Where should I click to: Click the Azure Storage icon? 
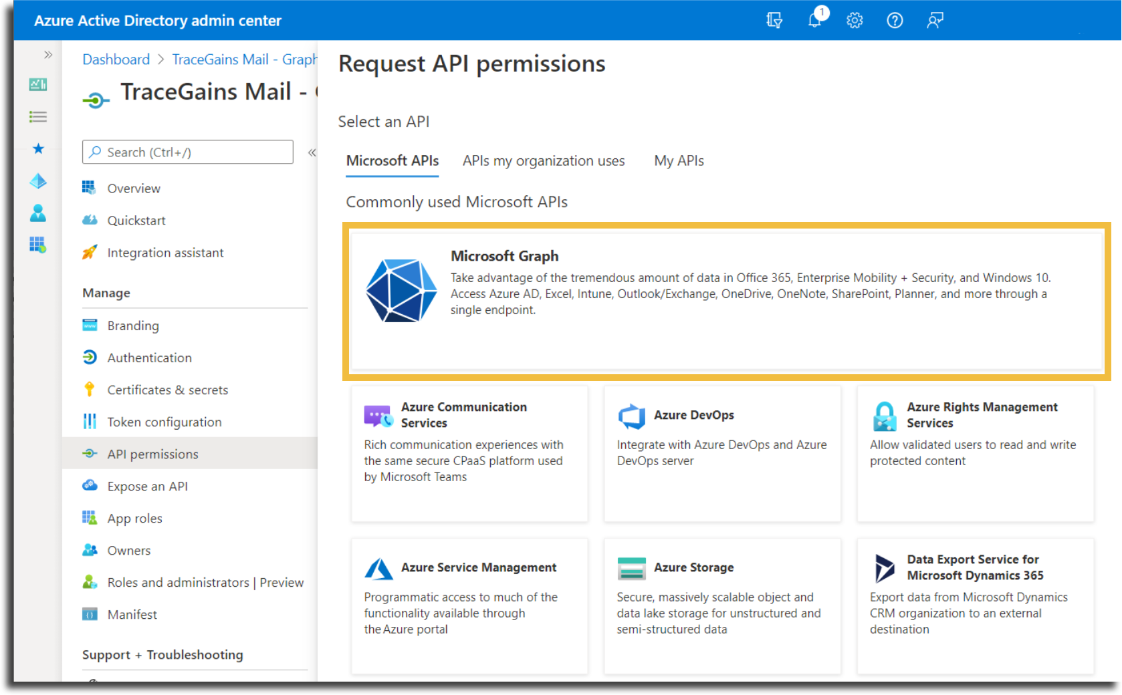632,568
